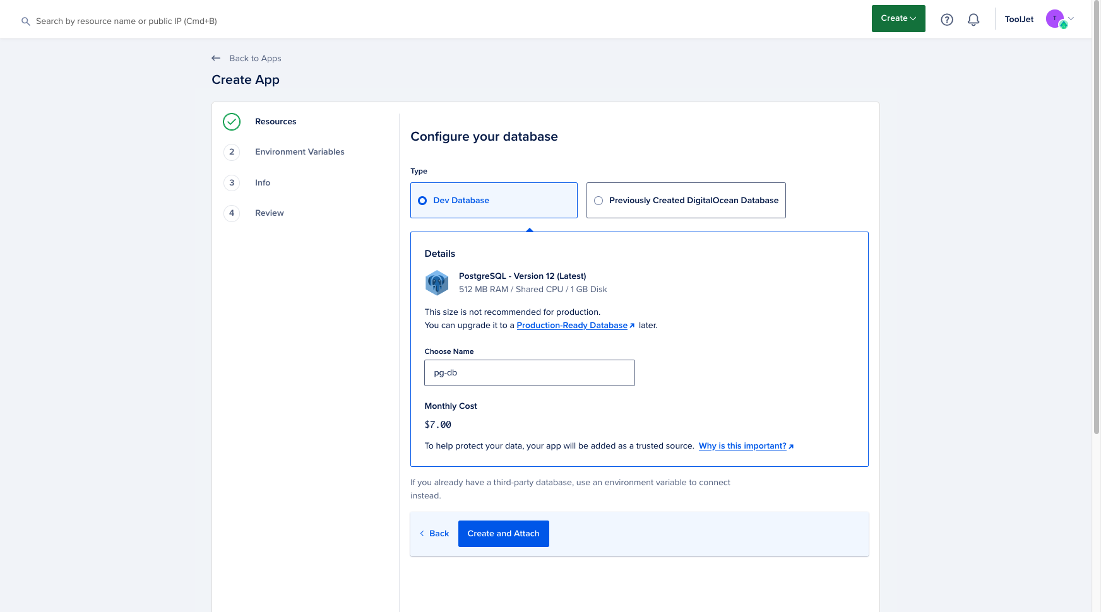This screenshot has width=1101, height=612.
Task: Open the notifications bell
Action: (x=973, y=20)
